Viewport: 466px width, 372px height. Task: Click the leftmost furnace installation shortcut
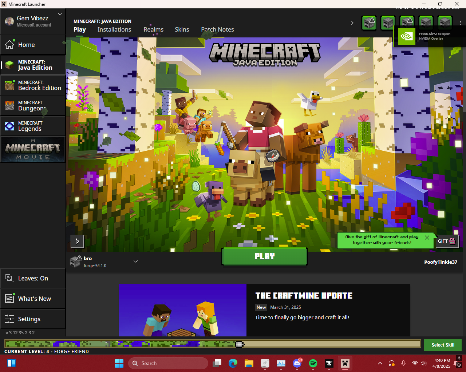(x=369, y=23)
